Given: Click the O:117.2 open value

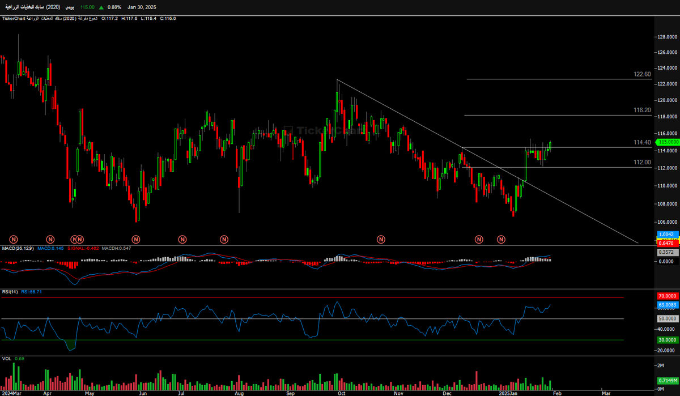Looking at the screenshot, I should pyautogui.click(x=109, y=19).
